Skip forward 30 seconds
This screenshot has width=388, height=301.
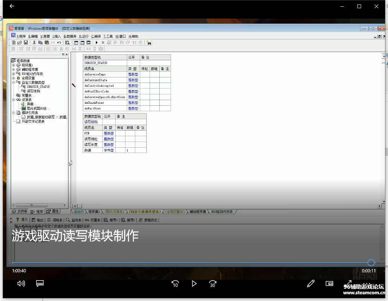[213, 284]
